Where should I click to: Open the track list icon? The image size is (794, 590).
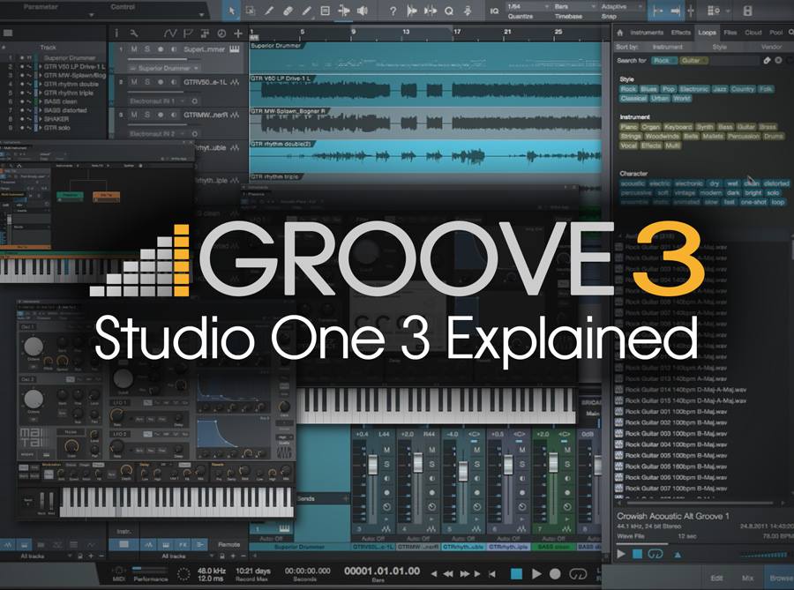pos(8,34)
